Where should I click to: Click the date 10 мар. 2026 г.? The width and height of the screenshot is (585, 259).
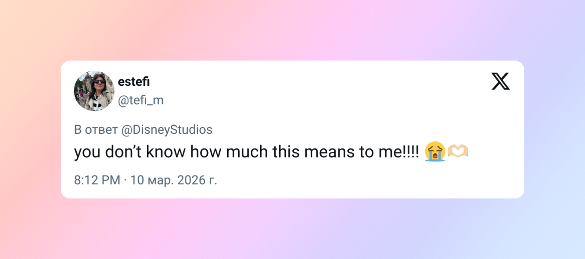(174, 180)
